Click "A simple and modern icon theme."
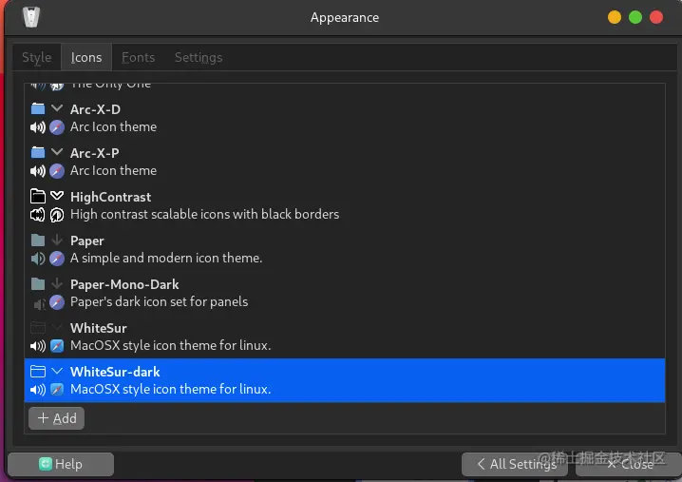The width and height of the screenshot is (682, 482). [166, 259]
